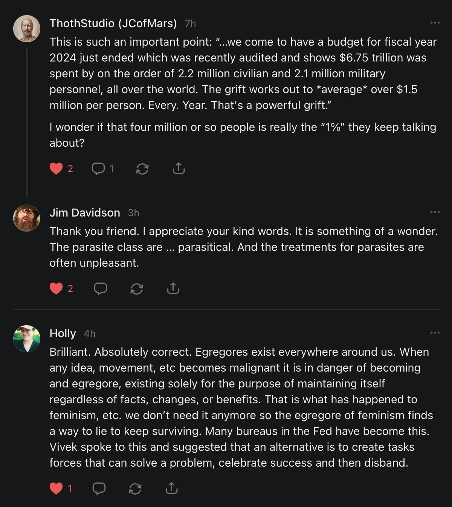Open Jim Davidson's profile name link
452x507 pixels.
coord(85,213)
